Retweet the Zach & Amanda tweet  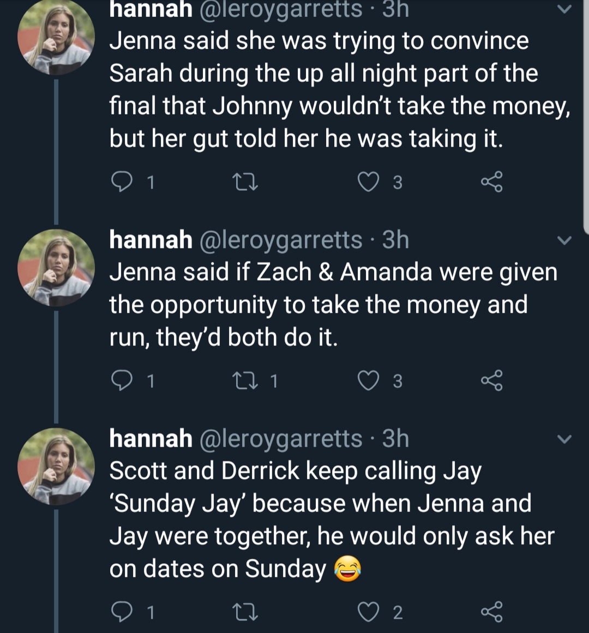point(247,381)
